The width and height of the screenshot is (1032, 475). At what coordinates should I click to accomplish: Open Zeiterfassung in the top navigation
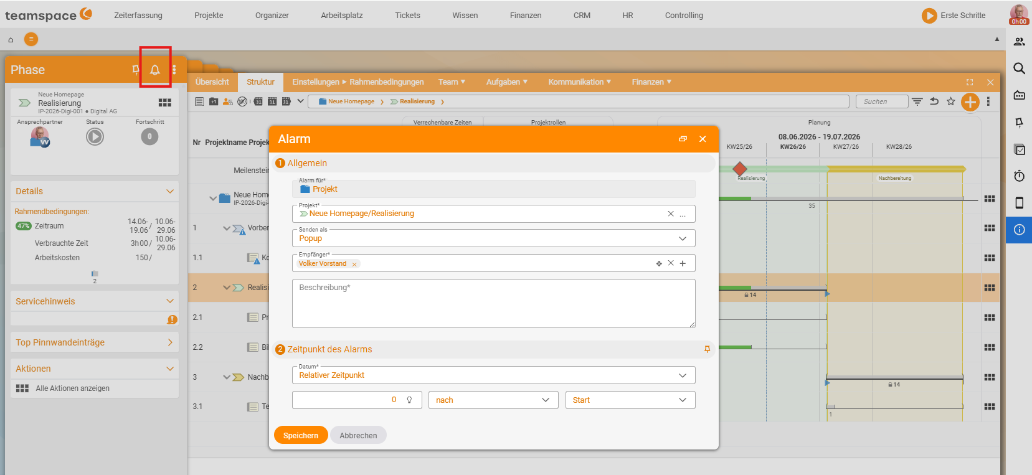click(138, 16)
